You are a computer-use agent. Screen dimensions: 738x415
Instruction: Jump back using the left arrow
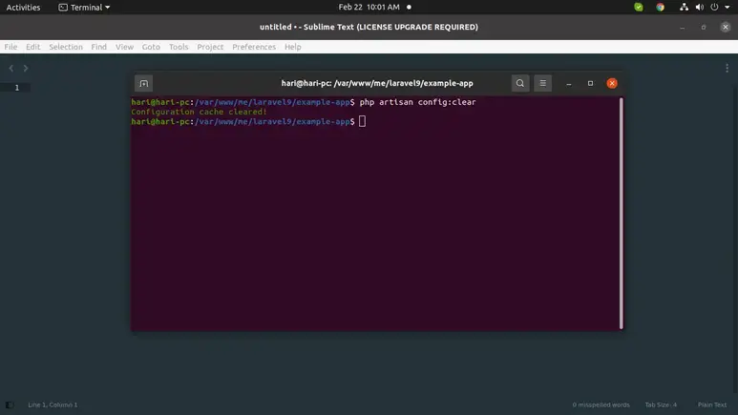[11, 69]
